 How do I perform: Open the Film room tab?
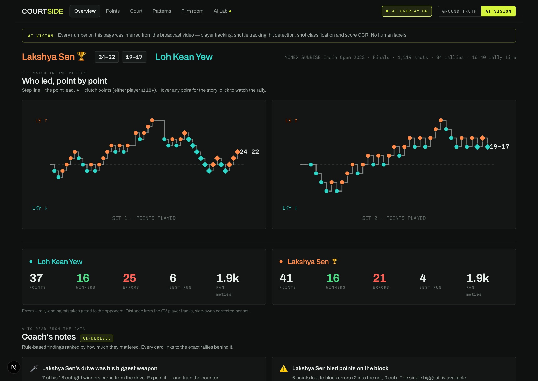click(x=192, y=11)
